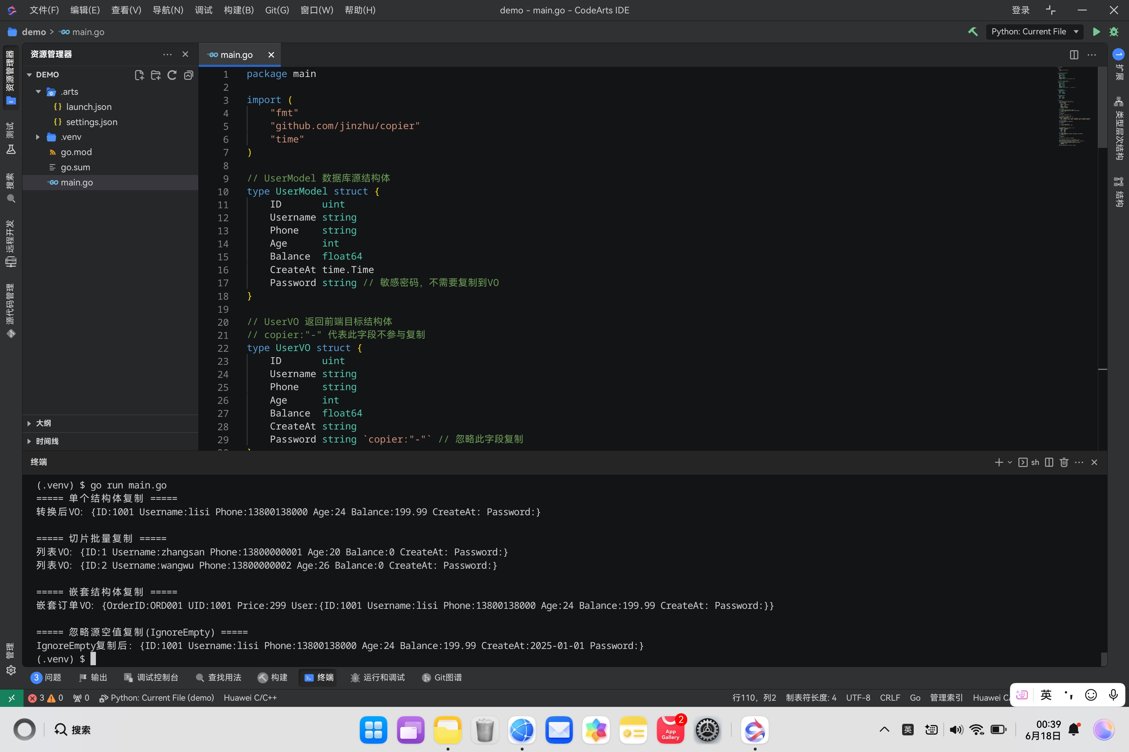Kill terminal with trash icon
This screenshot has width=1129, height=752.
point(1064,462)
